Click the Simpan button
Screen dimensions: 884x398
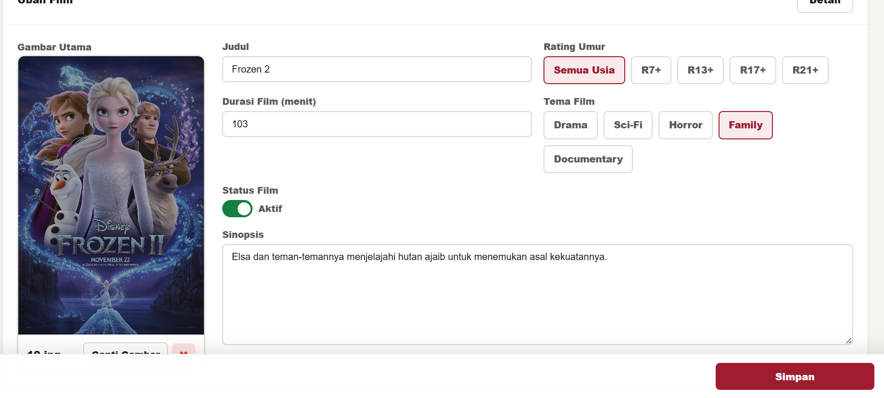coord(795,376)
